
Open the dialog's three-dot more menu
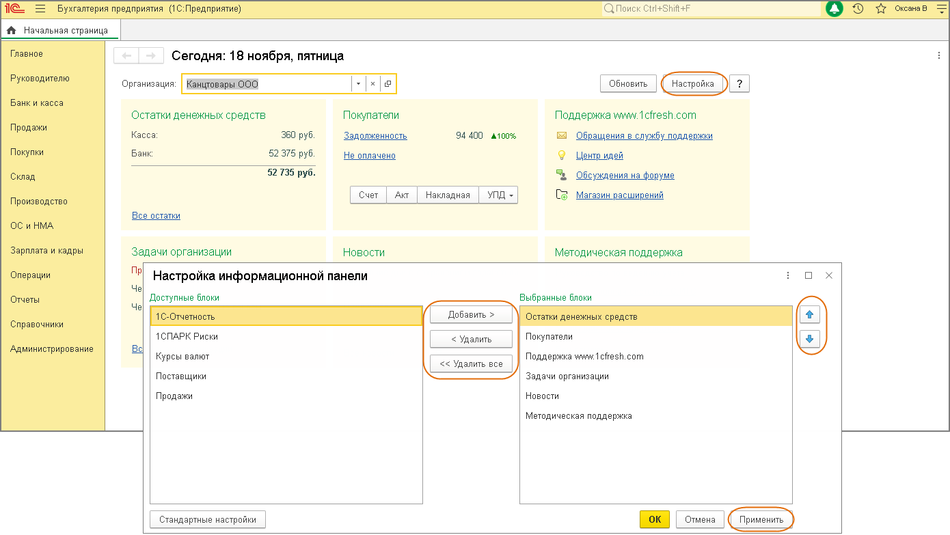789,275
